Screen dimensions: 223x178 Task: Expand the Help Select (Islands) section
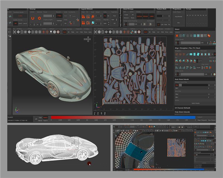click(x=195, y=112)
